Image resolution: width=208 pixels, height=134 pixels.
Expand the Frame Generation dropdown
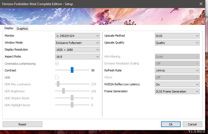tap(177, 91)
